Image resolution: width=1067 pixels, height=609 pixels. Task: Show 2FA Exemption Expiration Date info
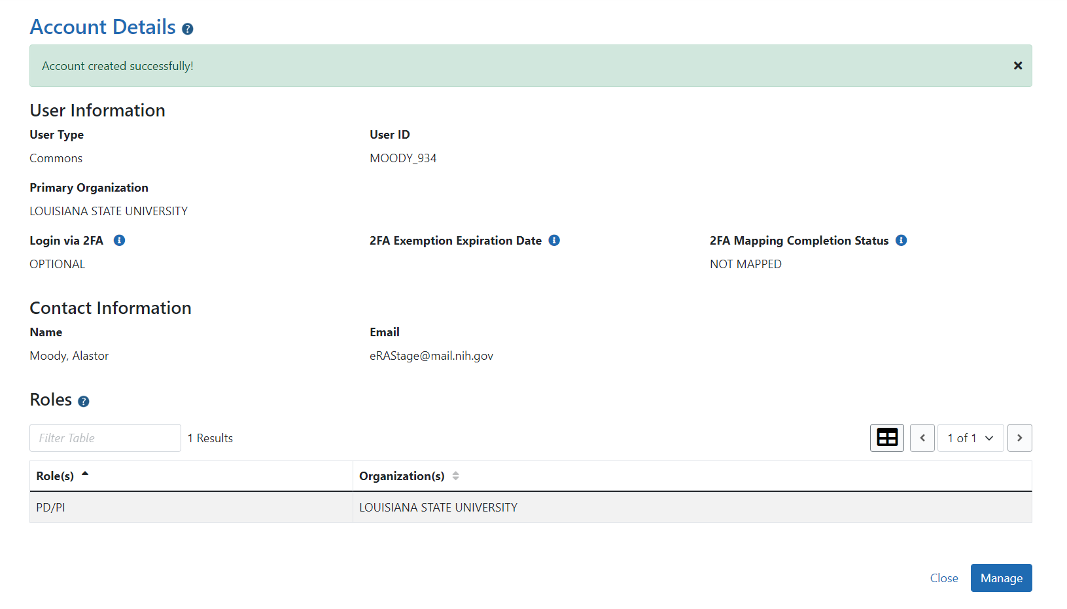[x=554, y=241]
